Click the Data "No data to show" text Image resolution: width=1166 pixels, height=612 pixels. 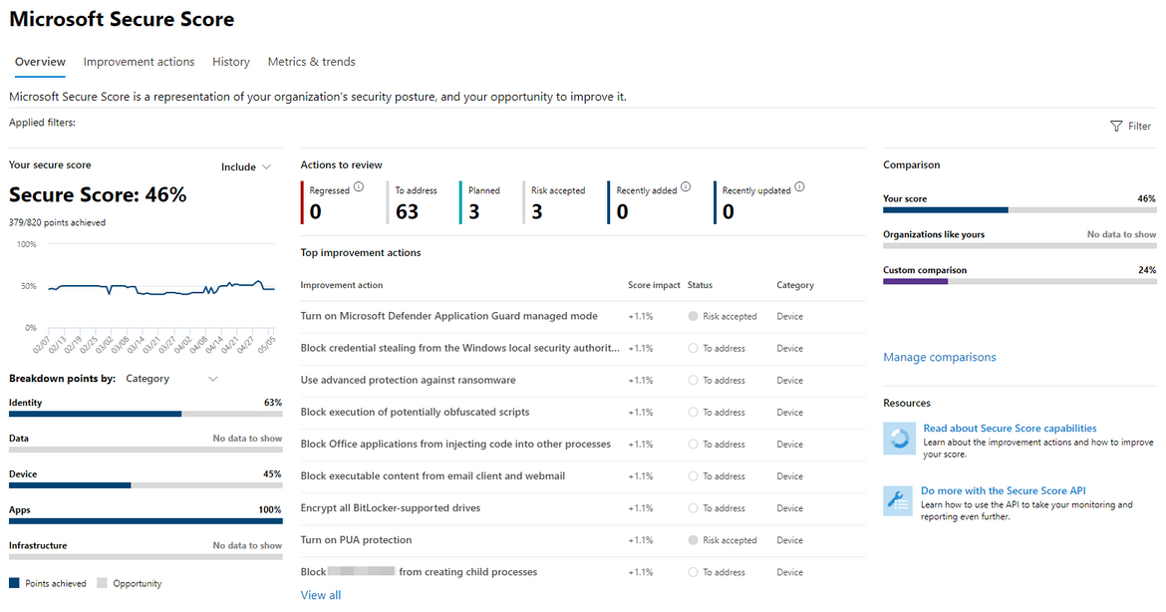pyautogui.click(x=247, y=438)
